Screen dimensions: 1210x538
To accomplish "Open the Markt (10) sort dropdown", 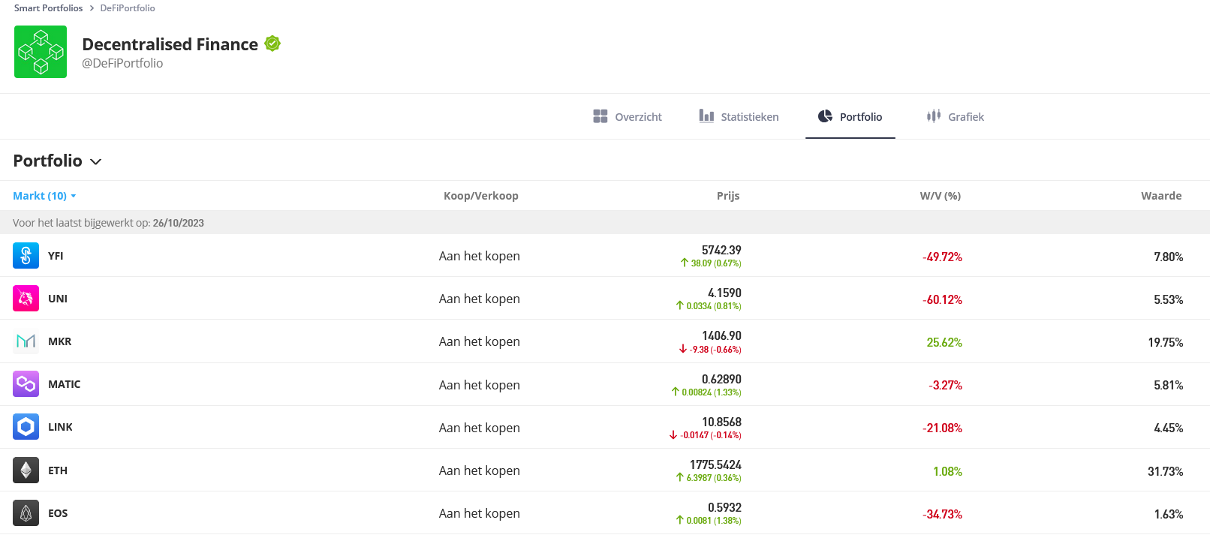I will [44, 196].
